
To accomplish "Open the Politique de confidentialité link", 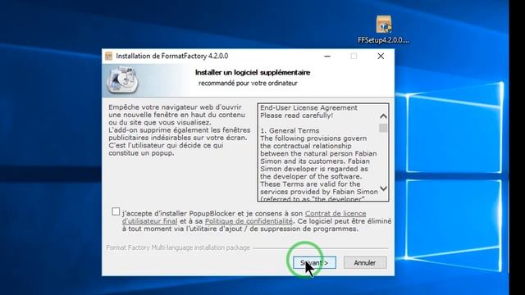I will (249, 221).
